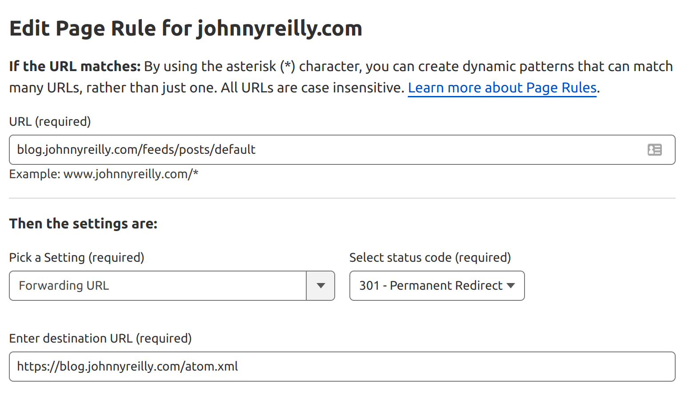Image resolution: width=693 pixels, height=395 pixels.
Task: Click the dropdown arrow next to Forwarding URL
Action: click(320, 286)
